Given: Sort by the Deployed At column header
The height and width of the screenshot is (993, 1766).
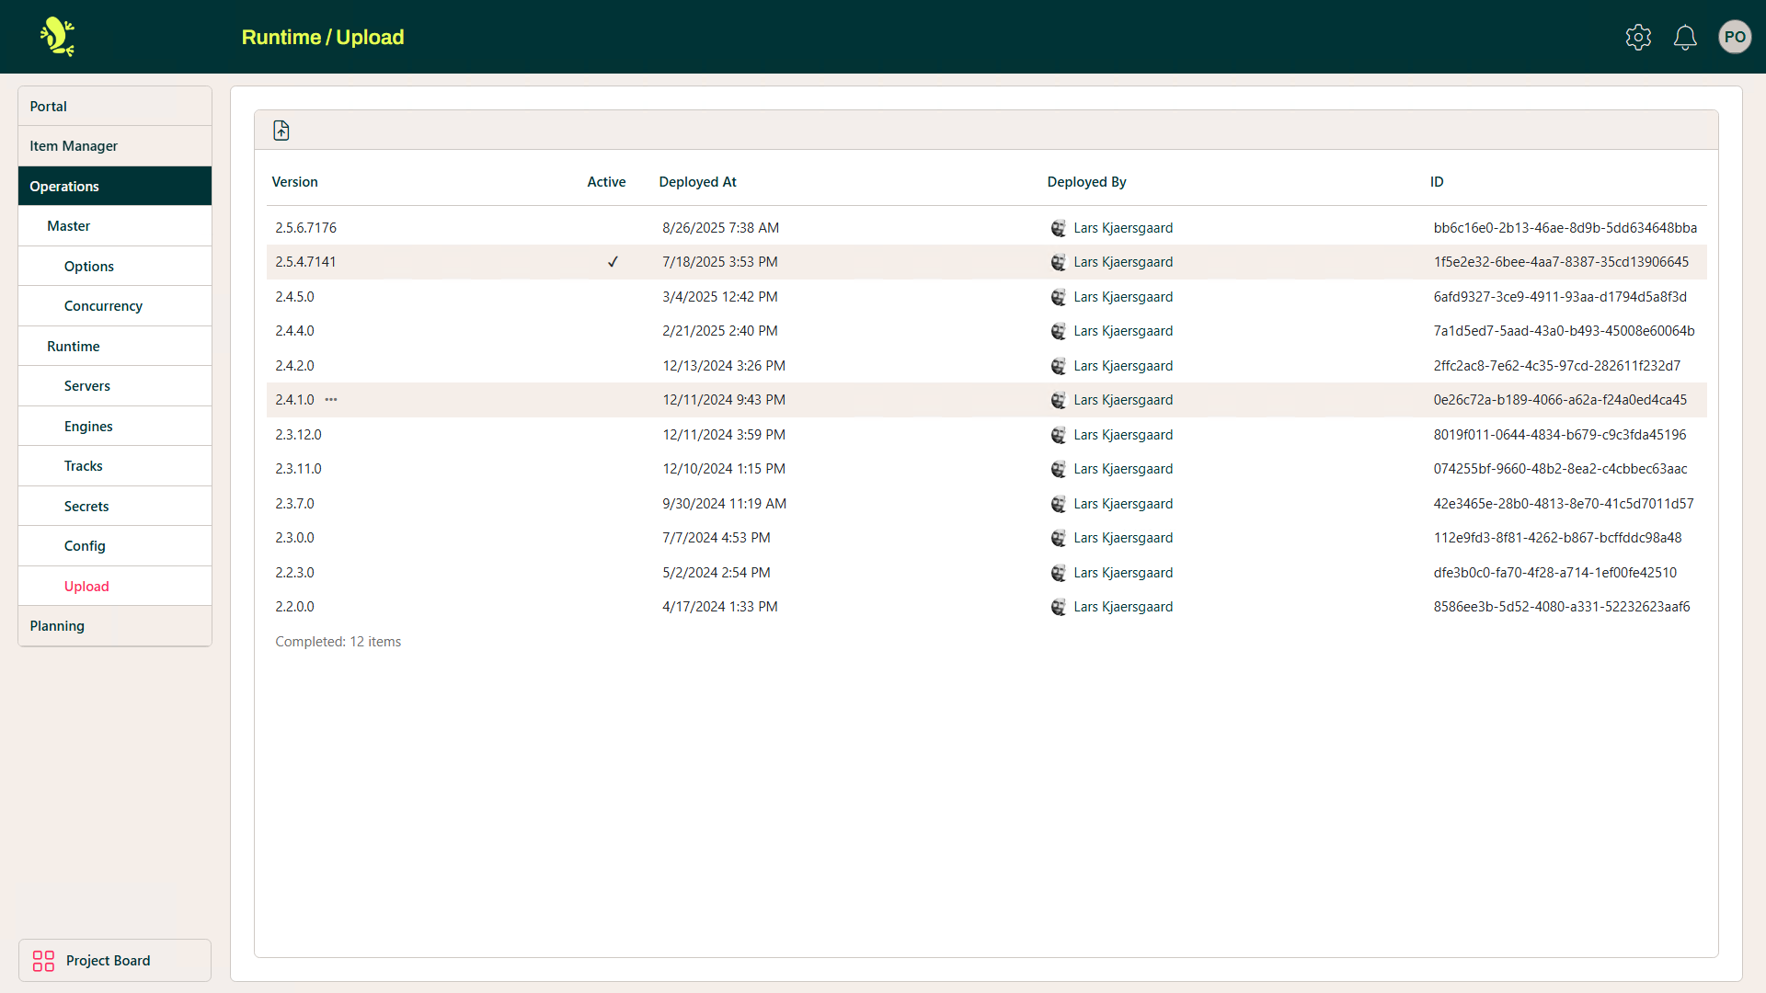Looking at the screenshot, I should 697,182.
